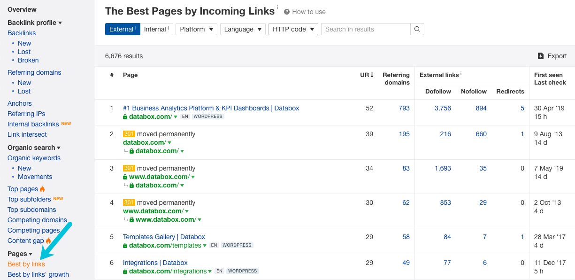Open Best by links' growth
The height and width of the screenshot is (280, 575).
[x=38, y=274]
